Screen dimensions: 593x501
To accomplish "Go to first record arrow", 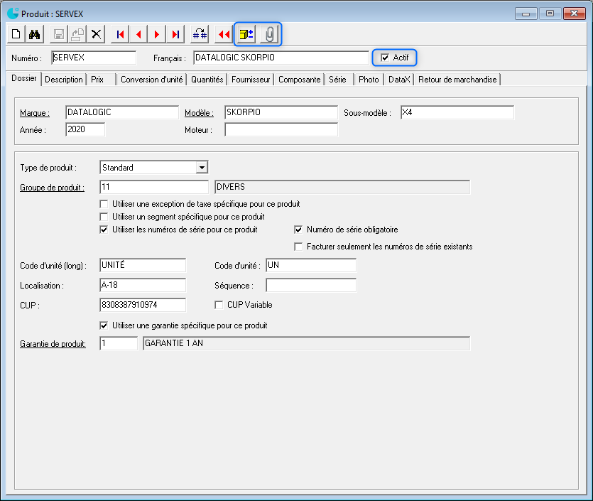I will 120,34.
